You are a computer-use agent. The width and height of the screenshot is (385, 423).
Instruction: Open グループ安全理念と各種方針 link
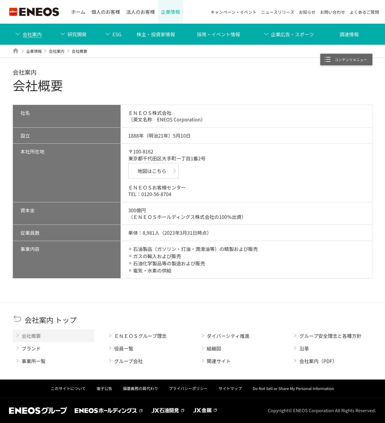(330, 336)
